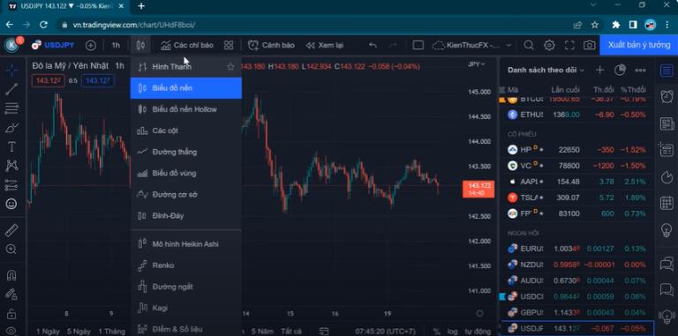Choose Biểu đồ vùng chart type

[x=186, y=173]
